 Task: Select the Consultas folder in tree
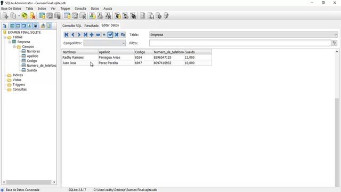pyautogui.click(x=20, y=90)
